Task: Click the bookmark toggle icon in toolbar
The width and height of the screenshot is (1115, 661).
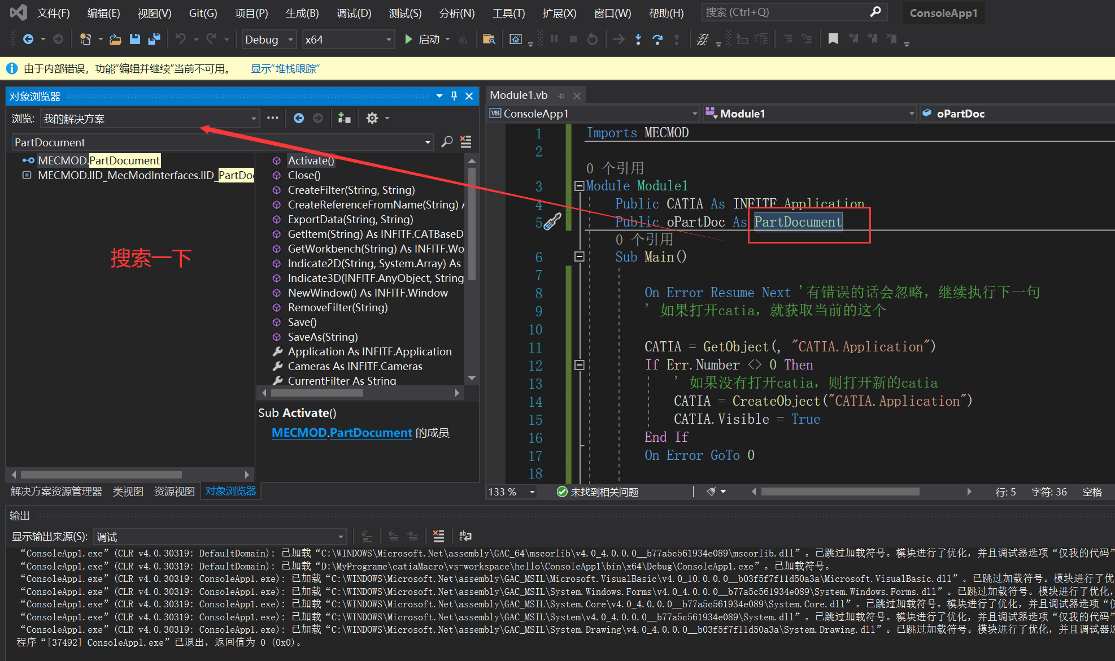Action: (833, 38)
